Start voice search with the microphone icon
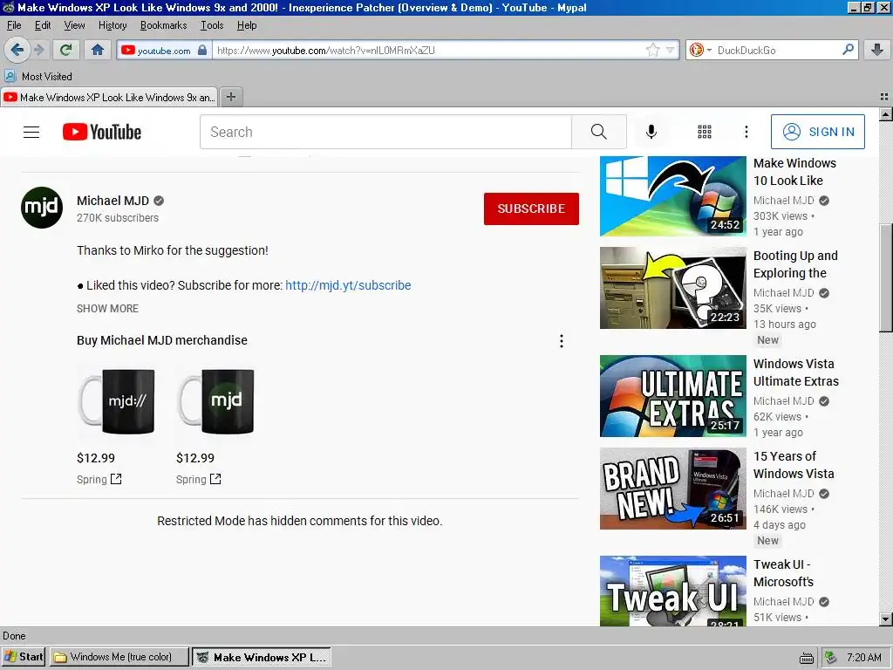The width and height of the screenshot is (893, 670). [651, 133]
